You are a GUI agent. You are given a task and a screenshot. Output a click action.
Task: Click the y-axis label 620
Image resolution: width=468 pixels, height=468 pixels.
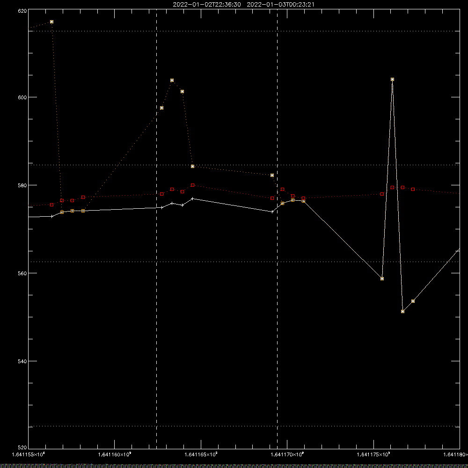22,11
